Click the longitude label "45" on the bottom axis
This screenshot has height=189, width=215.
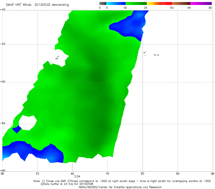(x=107, y=174)
